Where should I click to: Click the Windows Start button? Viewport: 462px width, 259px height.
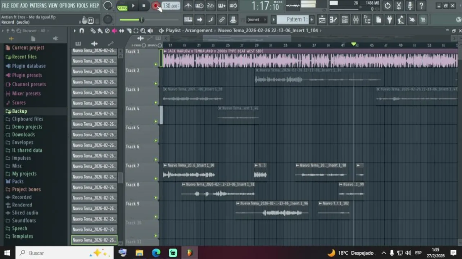(x=7, y=253)
